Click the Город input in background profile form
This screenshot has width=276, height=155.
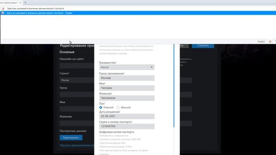tap(77, 95)
